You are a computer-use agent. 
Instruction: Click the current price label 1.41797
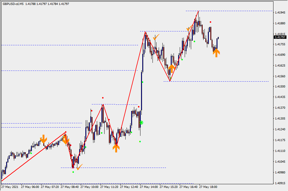tap(280, 37)
